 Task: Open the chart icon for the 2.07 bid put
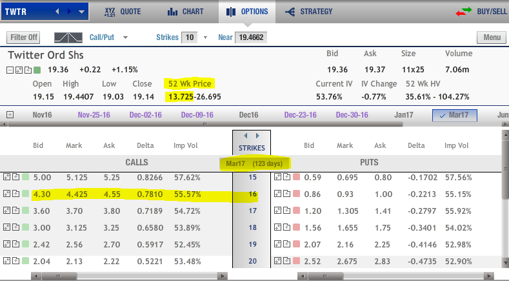click(277, 244)
